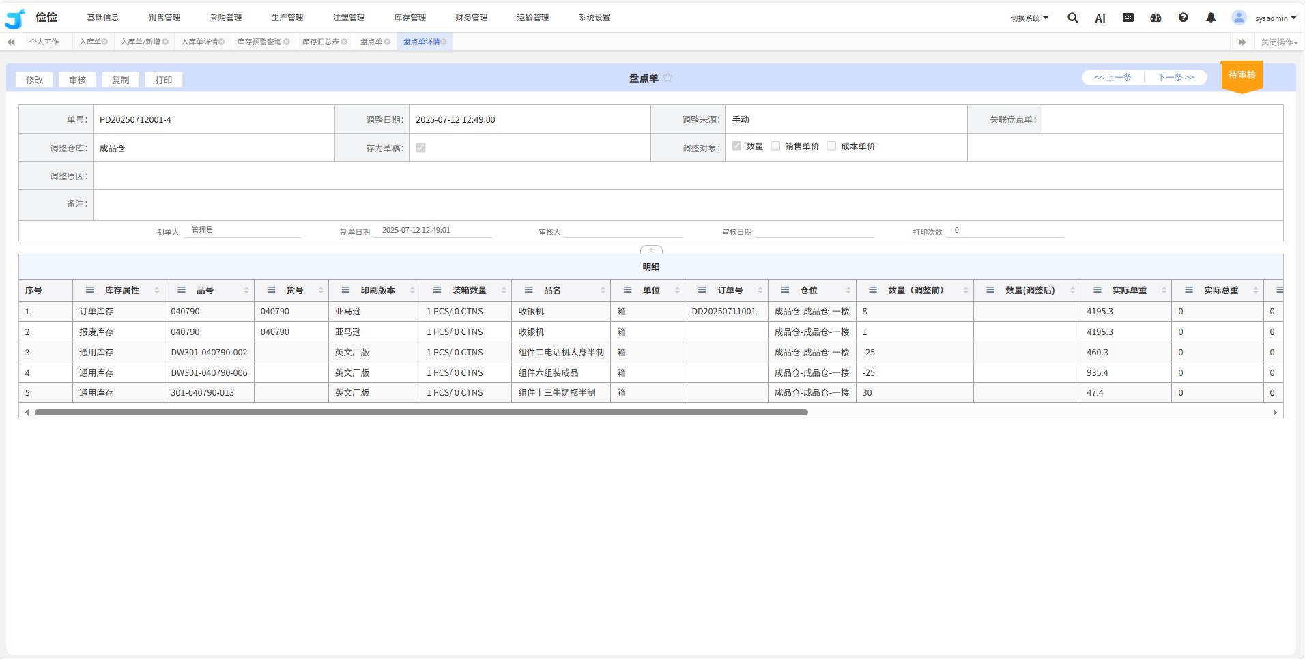Check the 销售单价 checkbox
Viewport: 1305px width, 659px height.
775,146
